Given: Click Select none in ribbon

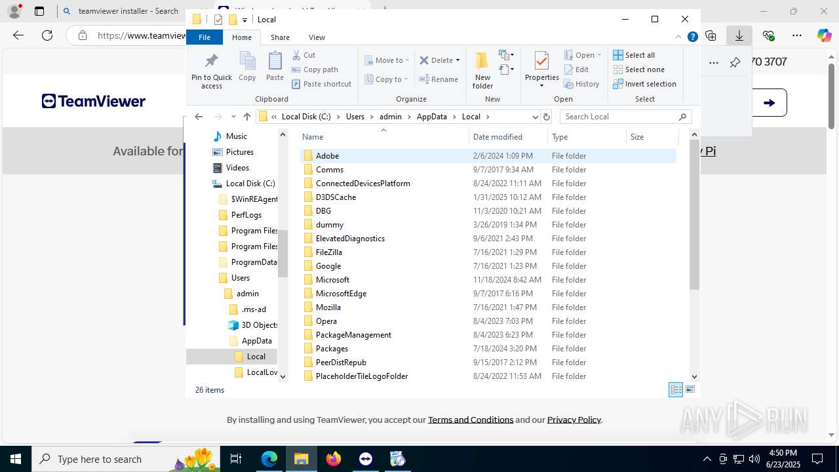Looking at the screenshot, I should [638, 69].
